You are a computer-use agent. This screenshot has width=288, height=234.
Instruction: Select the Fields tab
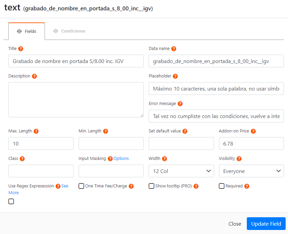click(27, 31)
